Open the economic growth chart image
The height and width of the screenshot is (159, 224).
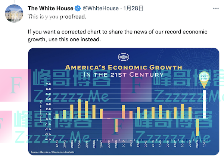coord(123,101)
